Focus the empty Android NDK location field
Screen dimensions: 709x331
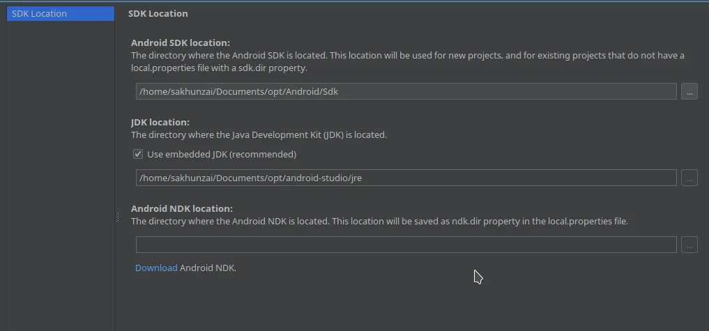coord(406,245)
